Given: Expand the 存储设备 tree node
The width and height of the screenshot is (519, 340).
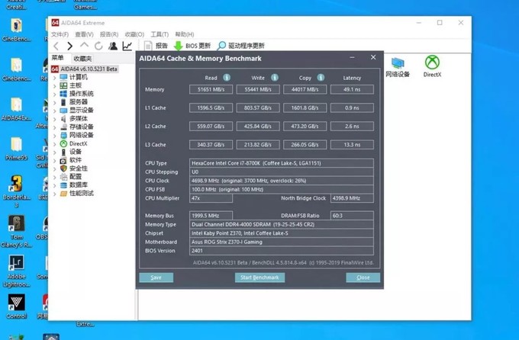Looking at the screenshot, I should pos(55,127).
